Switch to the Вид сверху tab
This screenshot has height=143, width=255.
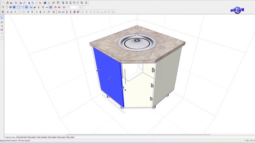pos(32,137)
